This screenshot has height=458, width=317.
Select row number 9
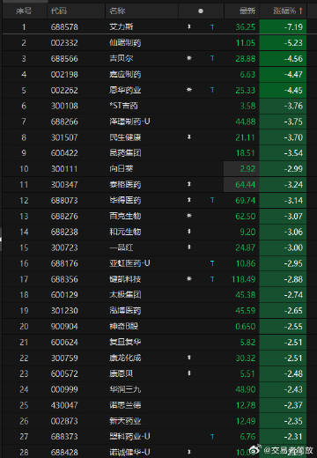(24, 153)
